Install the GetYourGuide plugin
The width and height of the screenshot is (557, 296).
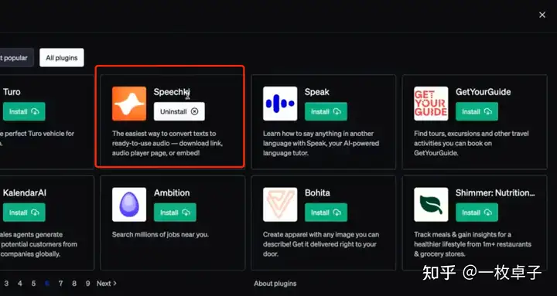click(x=477, y=111)
